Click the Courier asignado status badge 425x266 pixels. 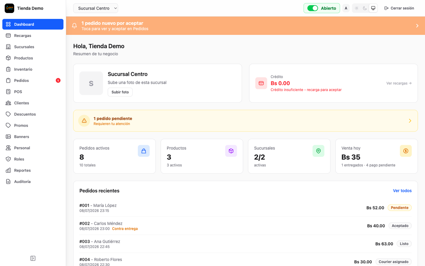(393, 262)
